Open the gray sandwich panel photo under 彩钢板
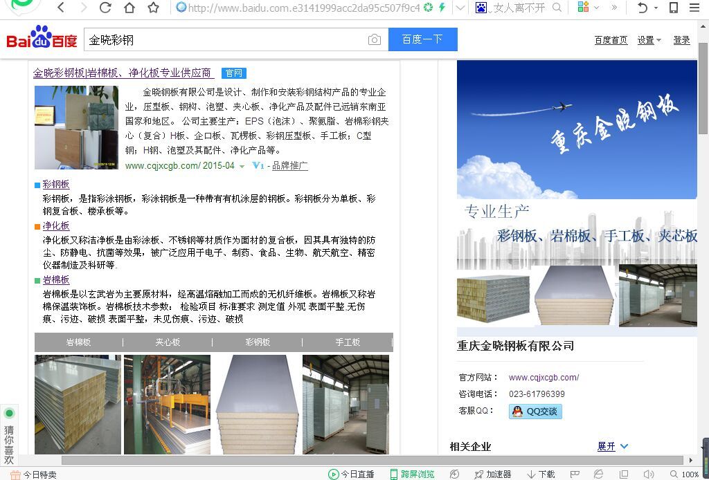The width and height of the screenshot is (709, 480). (x=257, y=404)
